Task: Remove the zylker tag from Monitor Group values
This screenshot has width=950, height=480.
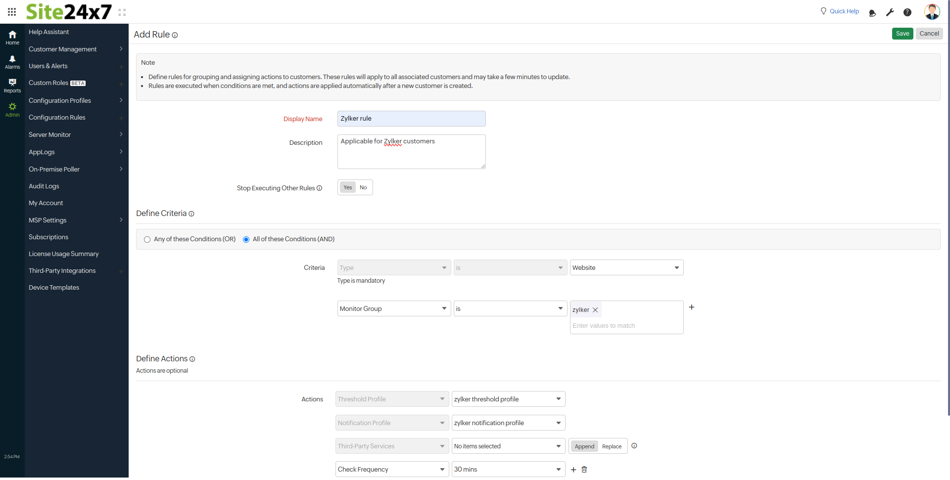Action: click(595, 309)
